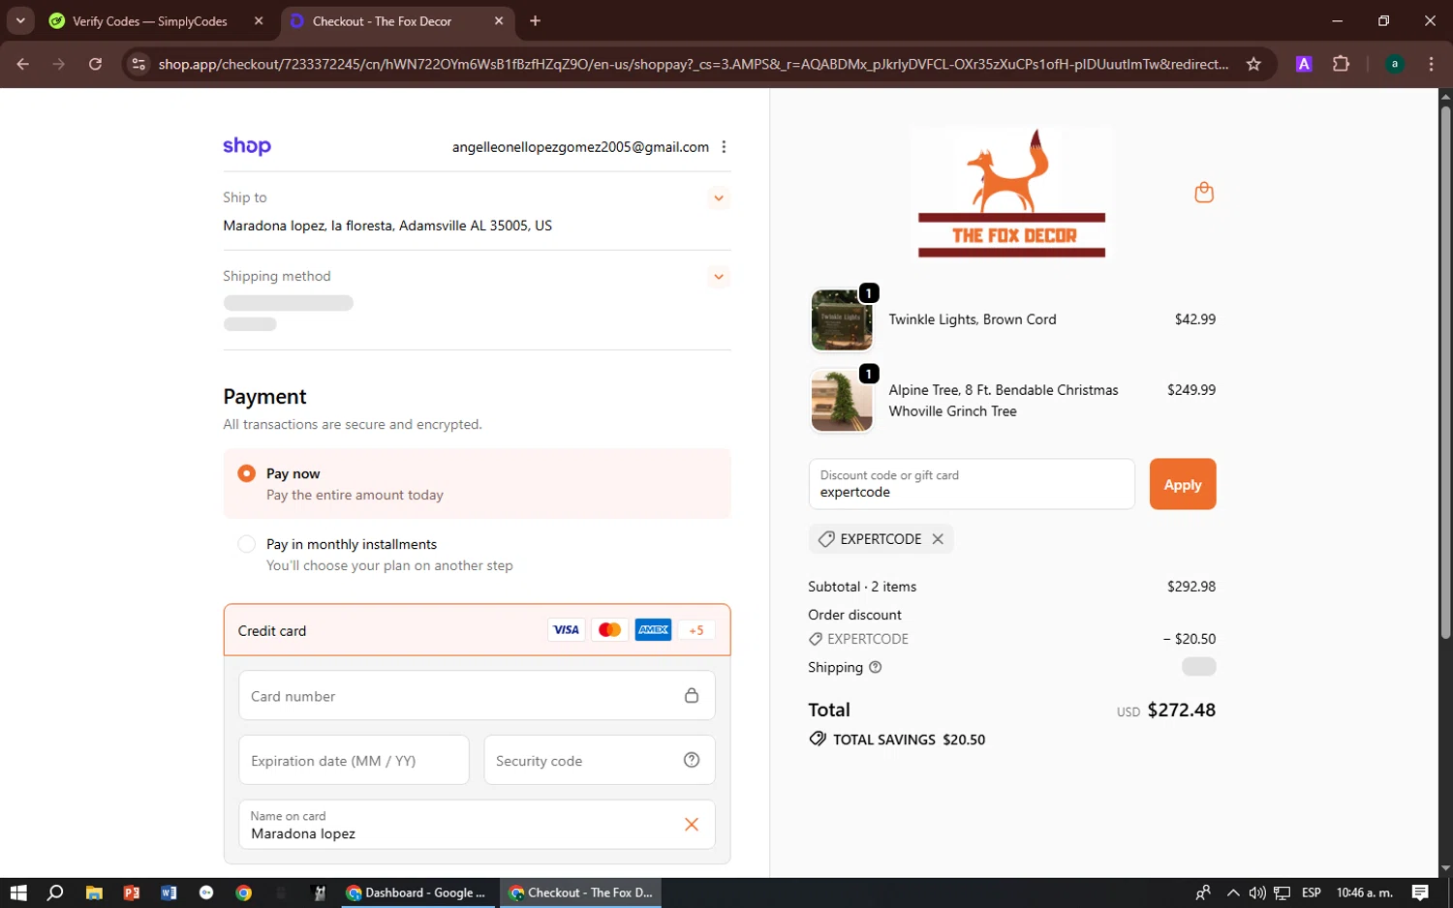The height and width of the screenshot is (908, 1453).
Task: Open the Chrome three-dot menu
Action: pos(1431,64)
